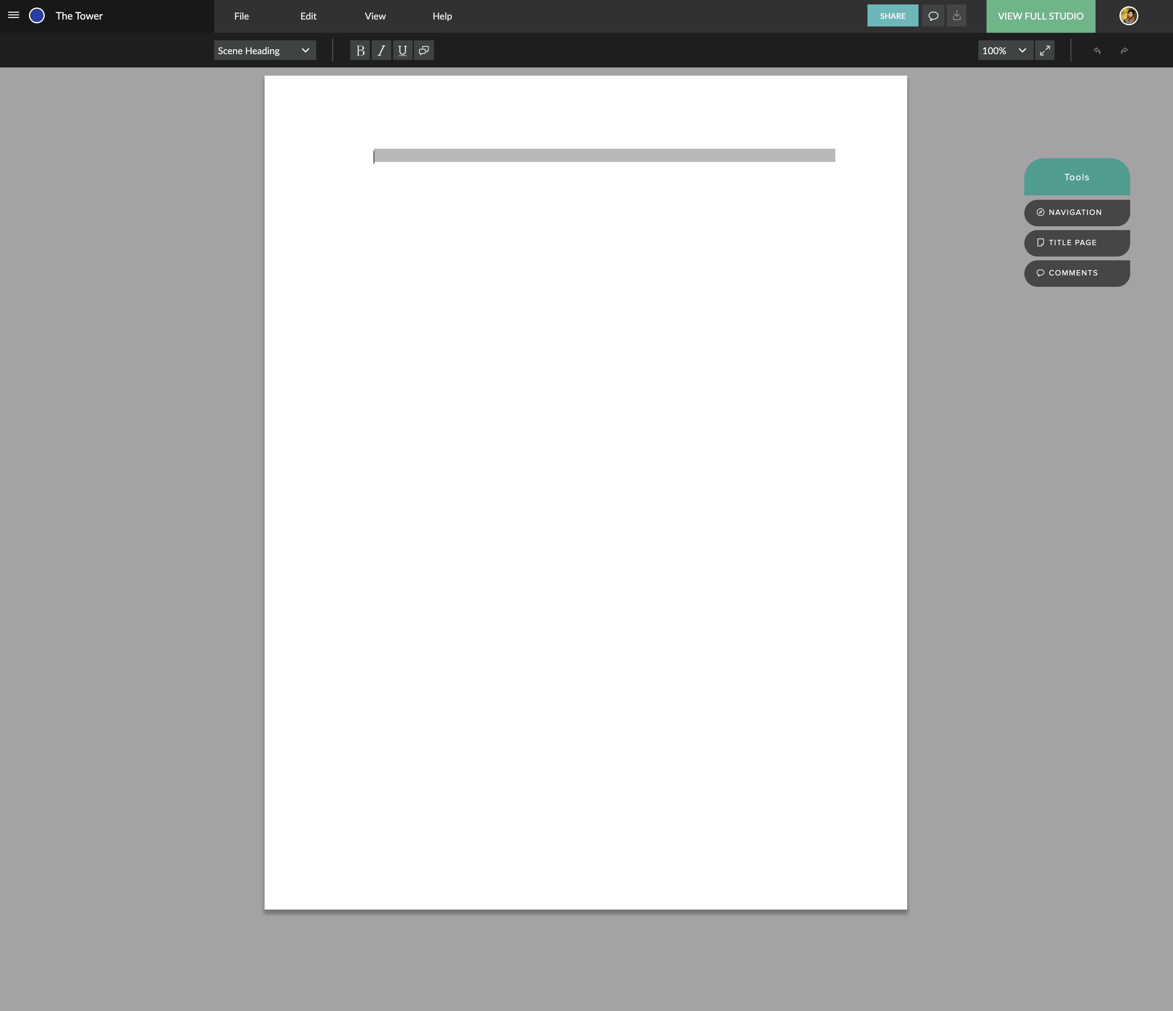Click the blue circle project logo
1173x1011 pixels.
[37, 15]
